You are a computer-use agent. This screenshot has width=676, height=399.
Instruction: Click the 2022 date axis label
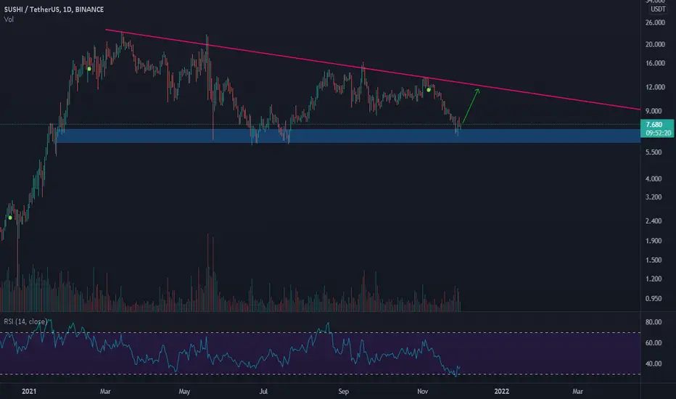click(501, 392)
